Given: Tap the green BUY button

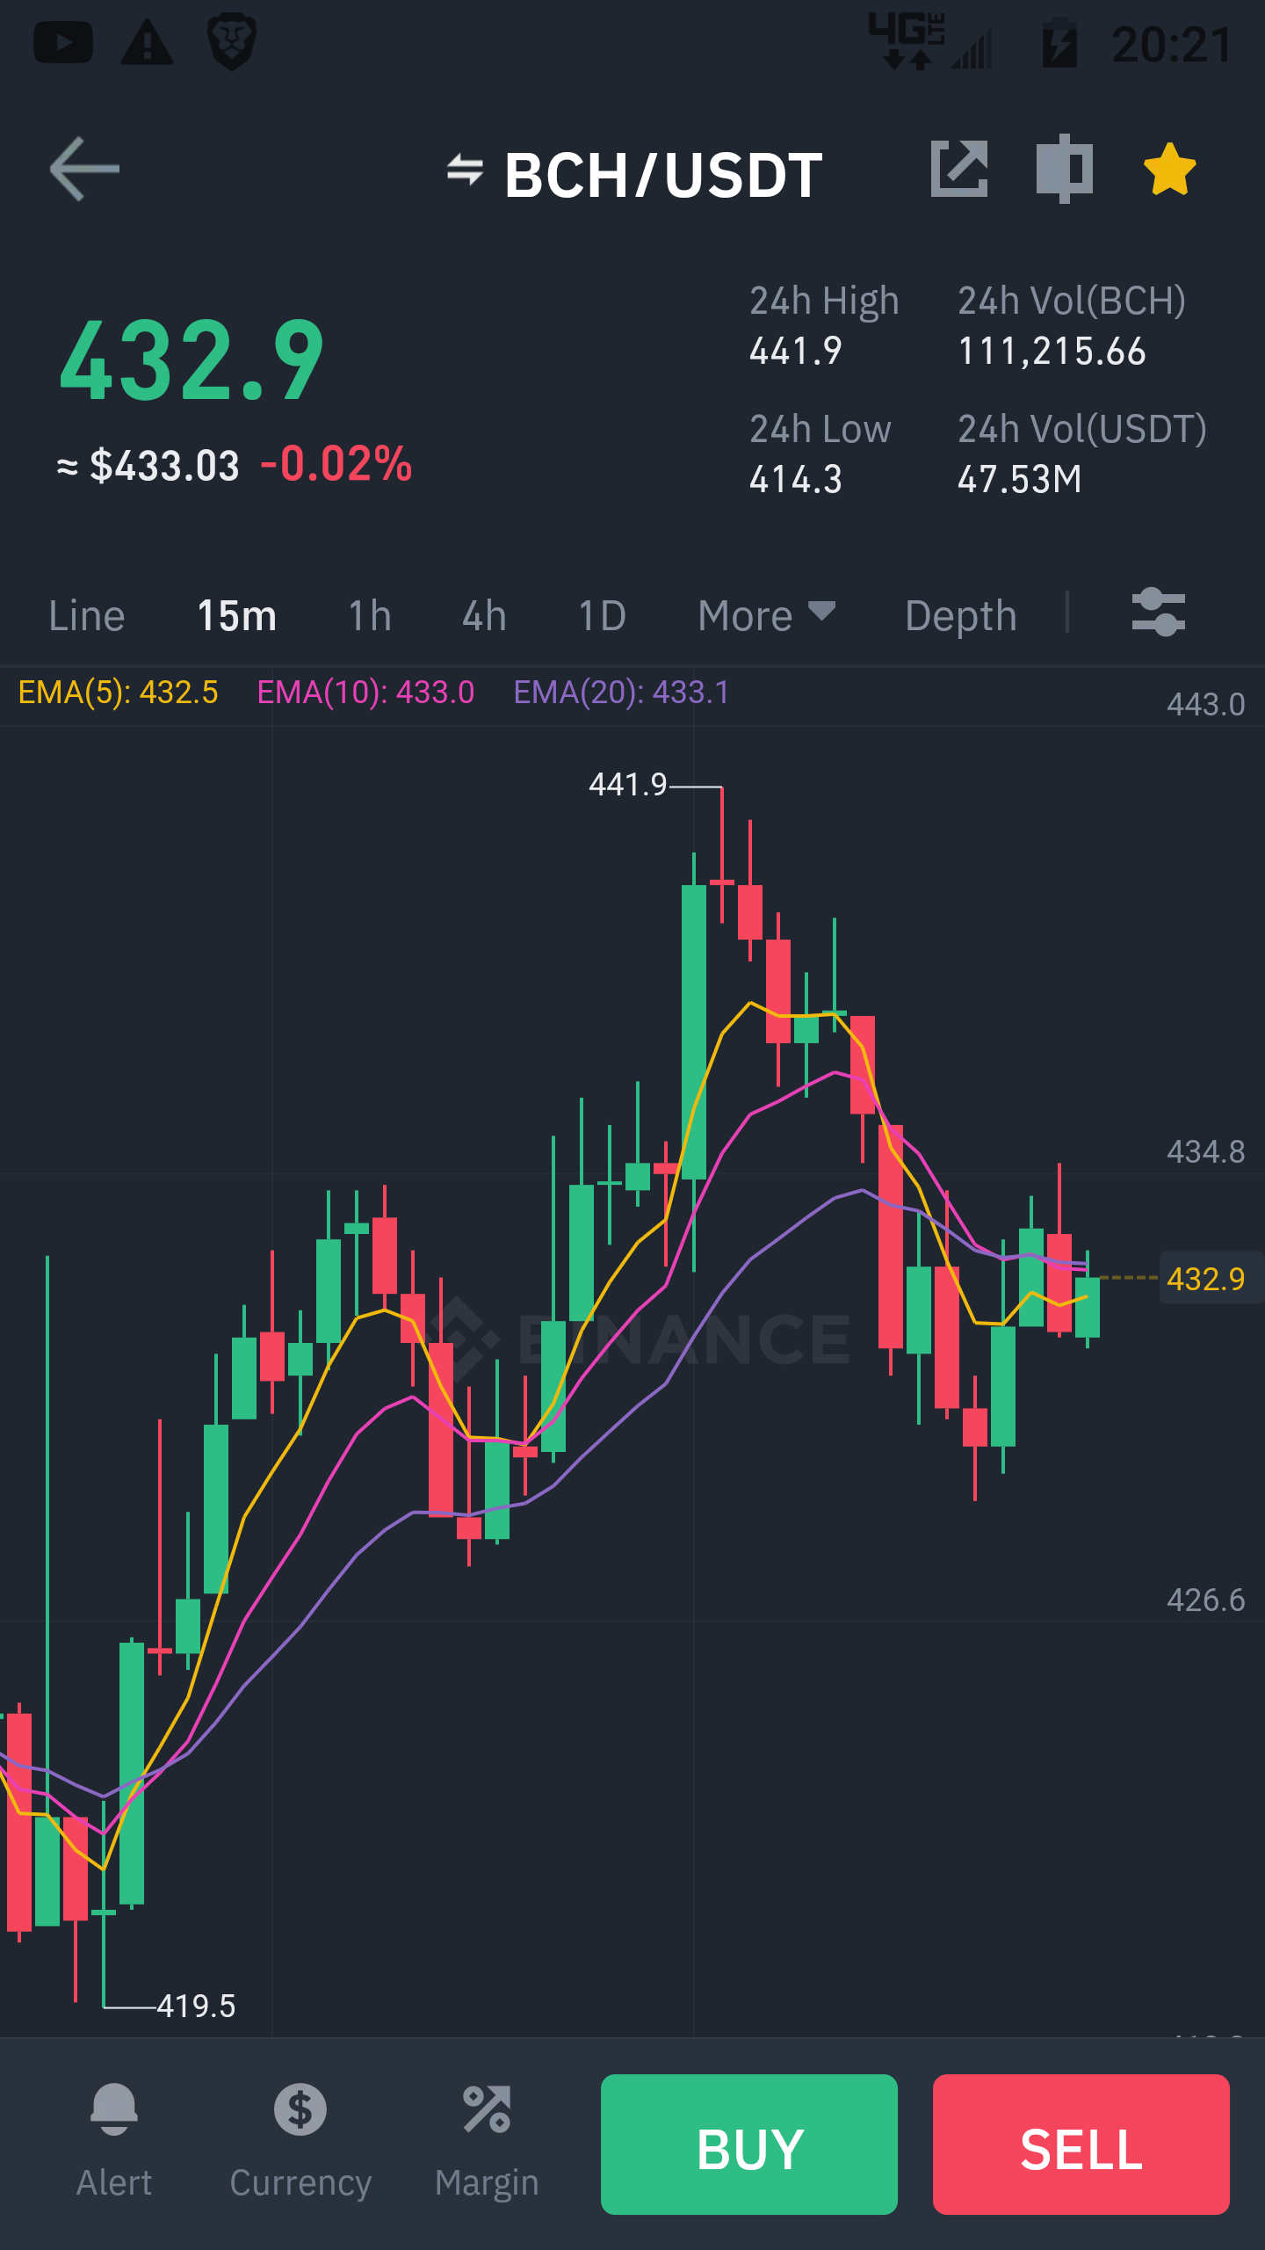Looking at the screenshot, I should [x=749, y=2145].
